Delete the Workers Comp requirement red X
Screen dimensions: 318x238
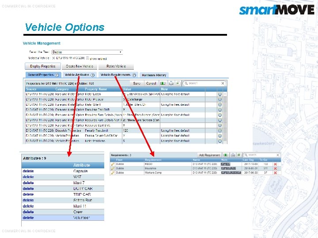click(x=275, y=173)
